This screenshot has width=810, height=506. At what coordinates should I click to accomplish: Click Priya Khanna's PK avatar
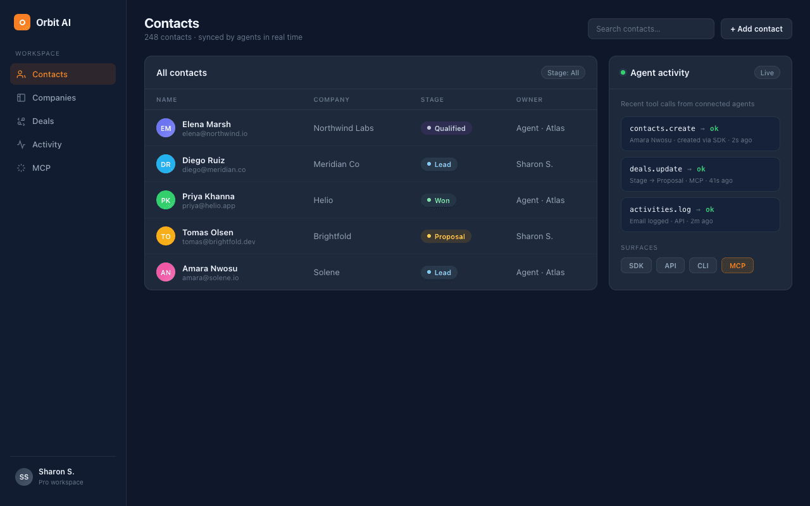[166, 200]
